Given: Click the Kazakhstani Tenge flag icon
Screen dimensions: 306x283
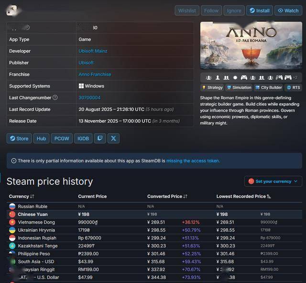Looking at the screenshot, I should tap(12, 246).
